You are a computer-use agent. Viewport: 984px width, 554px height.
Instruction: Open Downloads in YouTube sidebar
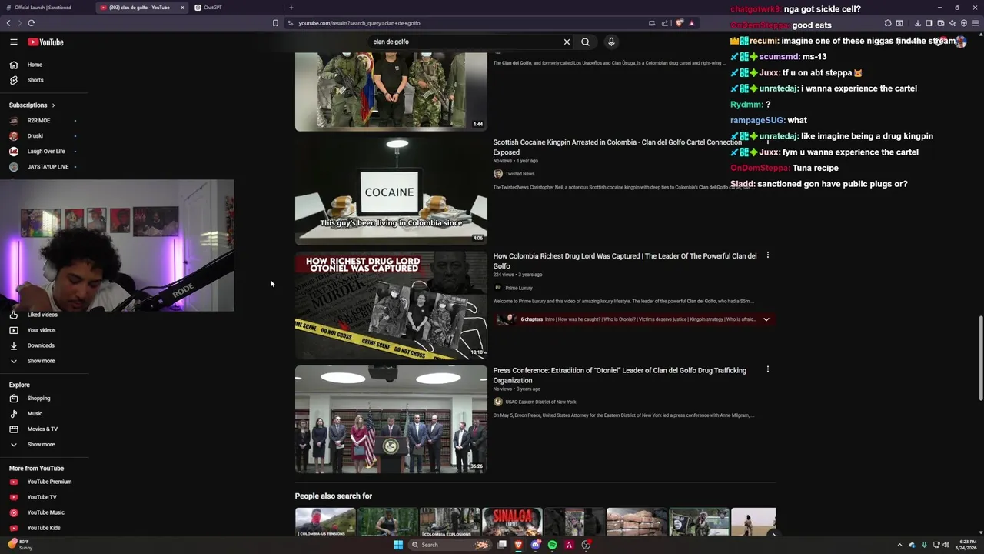coord(41,345)
